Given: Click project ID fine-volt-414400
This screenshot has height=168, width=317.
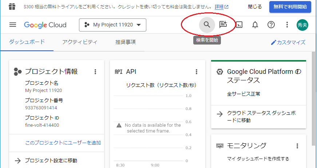Looking at the screenshot, I should pyautogui.click(x=42, y=125).
